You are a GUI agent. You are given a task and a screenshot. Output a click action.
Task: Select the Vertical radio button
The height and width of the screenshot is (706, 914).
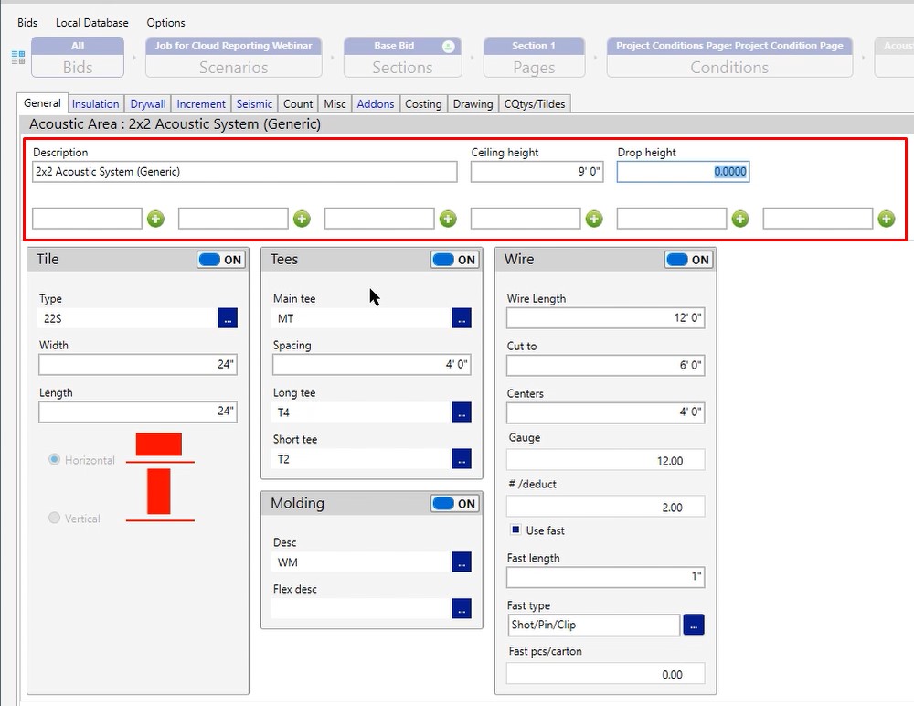pyautogui.click(x=54, y=519)
